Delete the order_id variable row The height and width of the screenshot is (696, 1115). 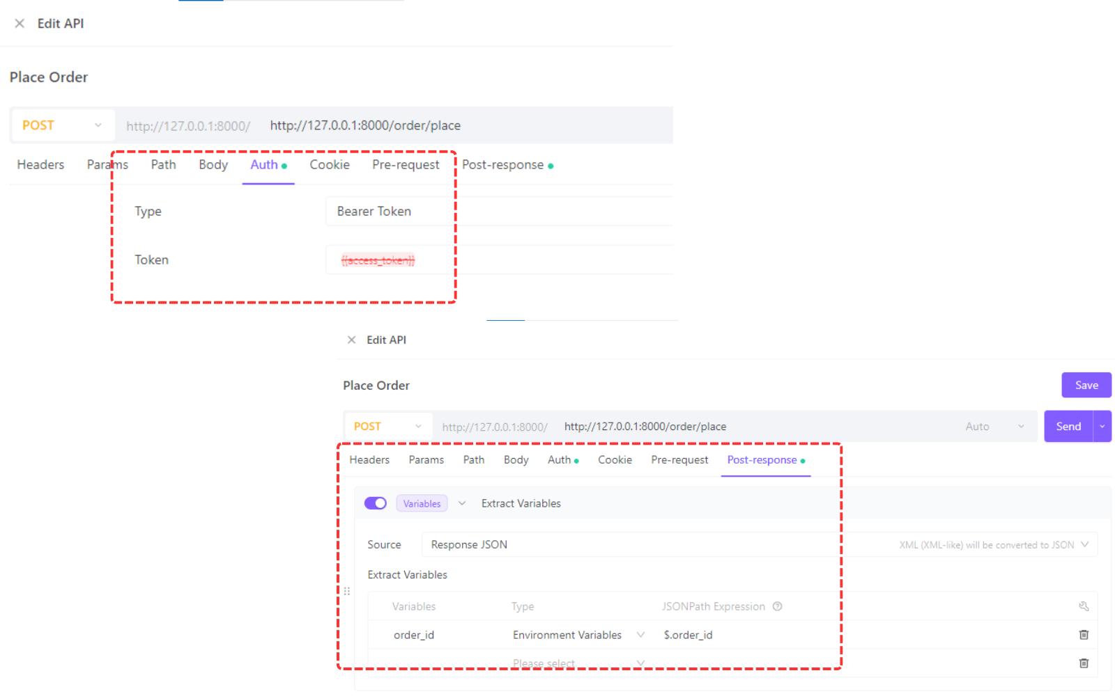(x=1084, y=635)
